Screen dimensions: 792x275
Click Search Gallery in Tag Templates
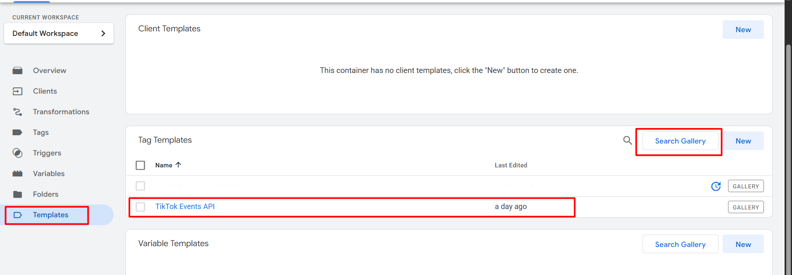(680, 141)
